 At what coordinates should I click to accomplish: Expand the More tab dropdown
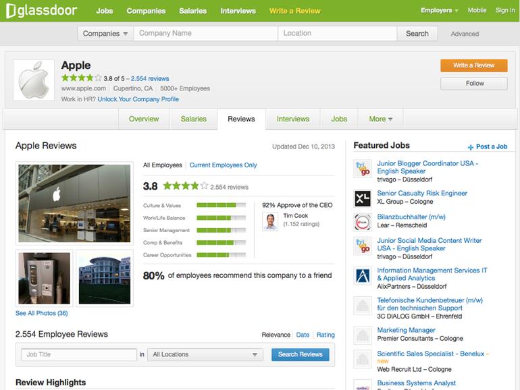(380, 119)
